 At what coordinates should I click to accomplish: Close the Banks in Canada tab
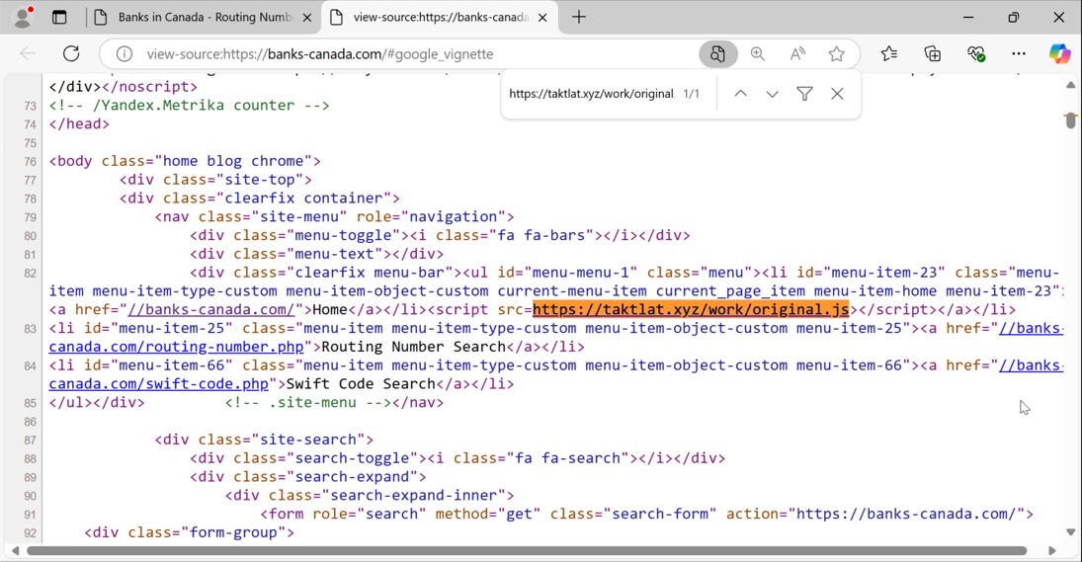[x=307, y=17]
